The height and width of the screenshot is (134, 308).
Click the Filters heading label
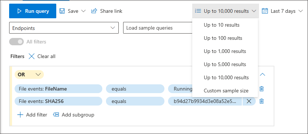(x=17, y=57)
